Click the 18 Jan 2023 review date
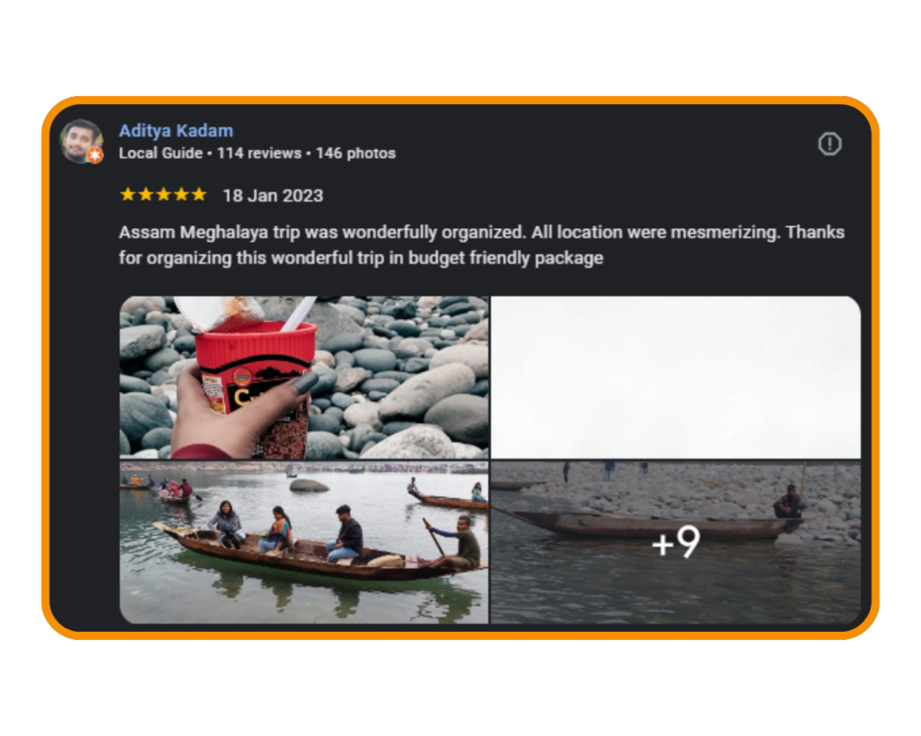The image size is (921, 736). click(273, 195)
